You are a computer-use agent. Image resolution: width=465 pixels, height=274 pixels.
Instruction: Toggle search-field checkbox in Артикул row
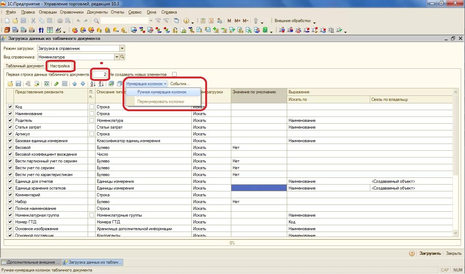tap(92, 134)
